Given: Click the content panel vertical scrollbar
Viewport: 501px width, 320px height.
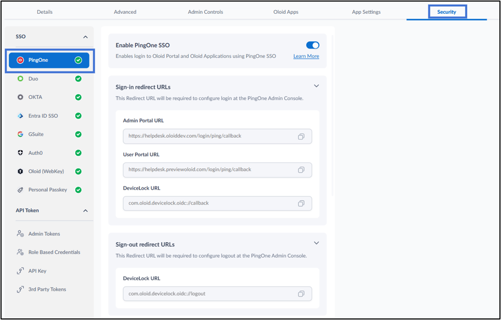Looking at the screenshot, I should click(x=332, y=115).
